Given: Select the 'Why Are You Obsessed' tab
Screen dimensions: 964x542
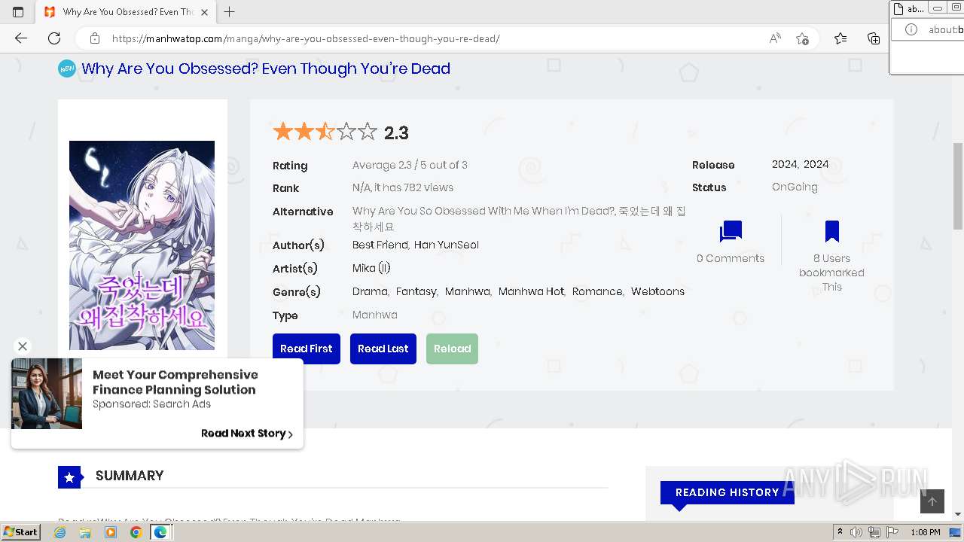Looking at the screenshot, I should (127, 12).
